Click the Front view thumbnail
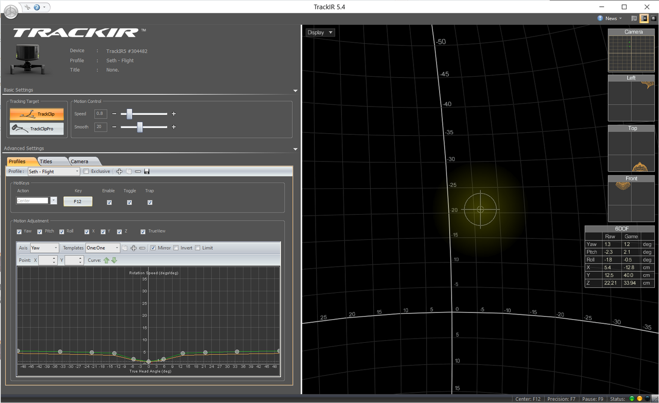 631,199
